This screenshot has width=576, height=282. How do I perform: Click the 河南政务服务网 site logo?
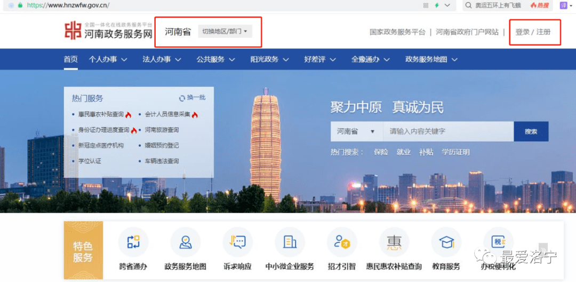point(108,30)
